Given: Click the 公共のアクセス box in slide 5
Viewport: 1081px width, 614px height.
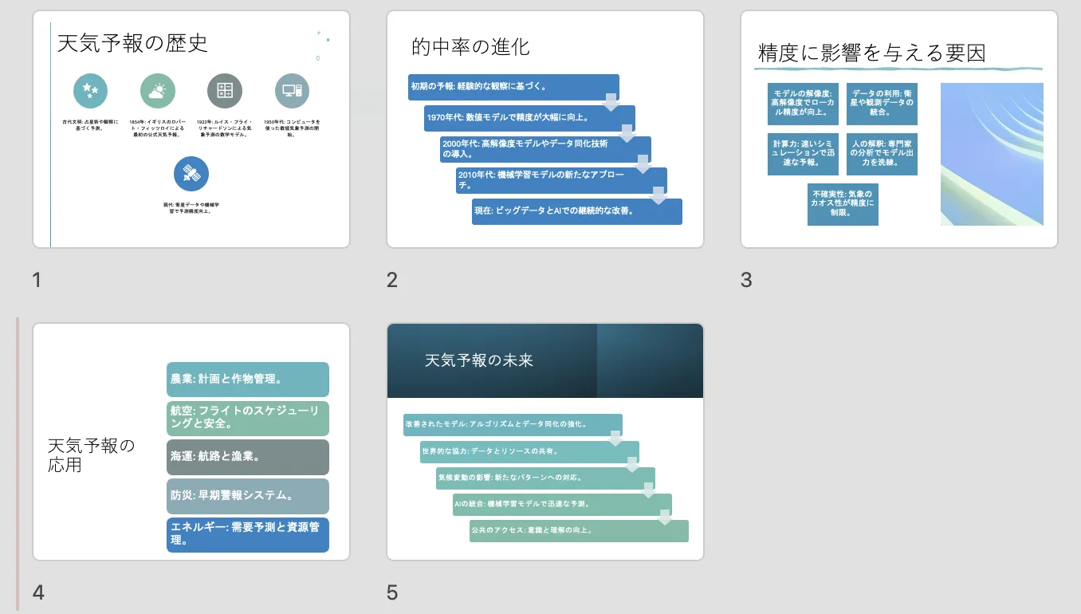Looking at the screenshot, I should [579, 531].
